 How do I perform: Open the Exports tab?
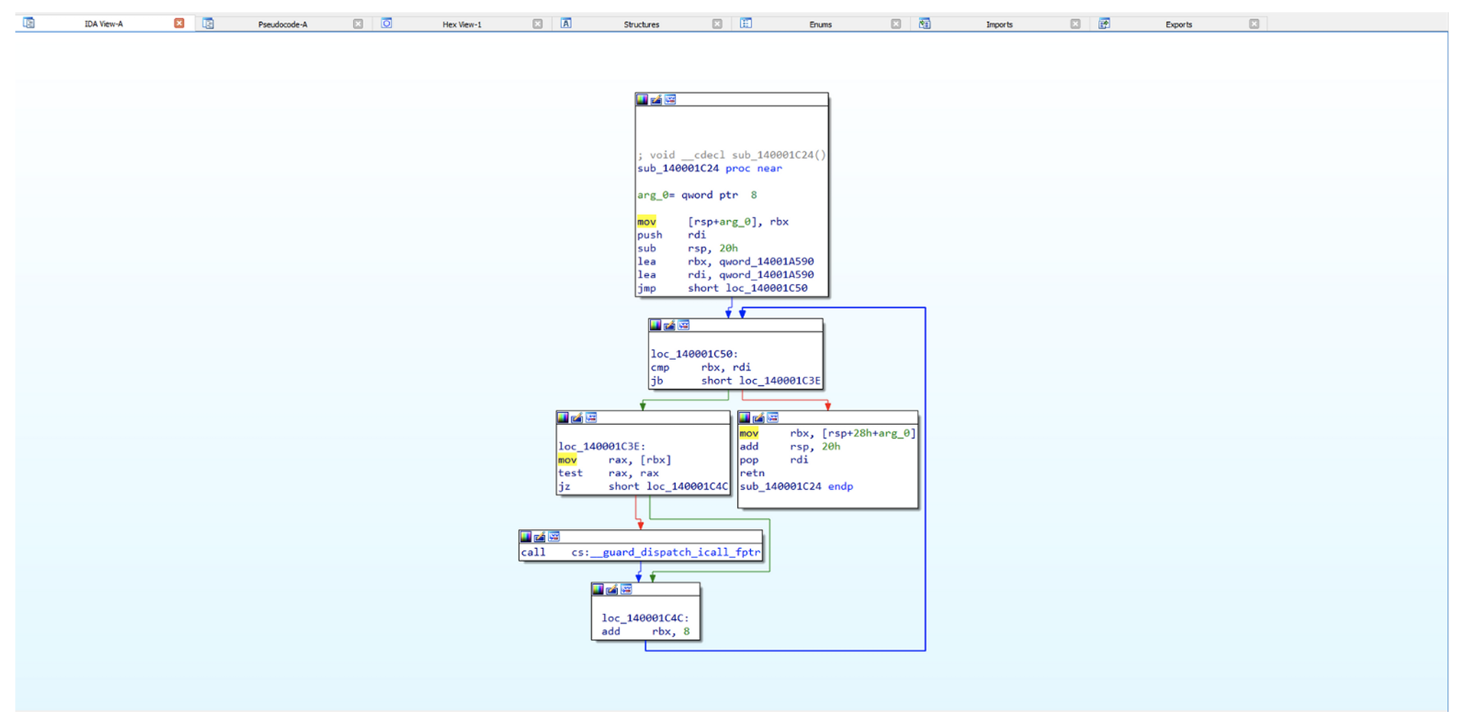pyautogui.click(x=1179, y=24)
